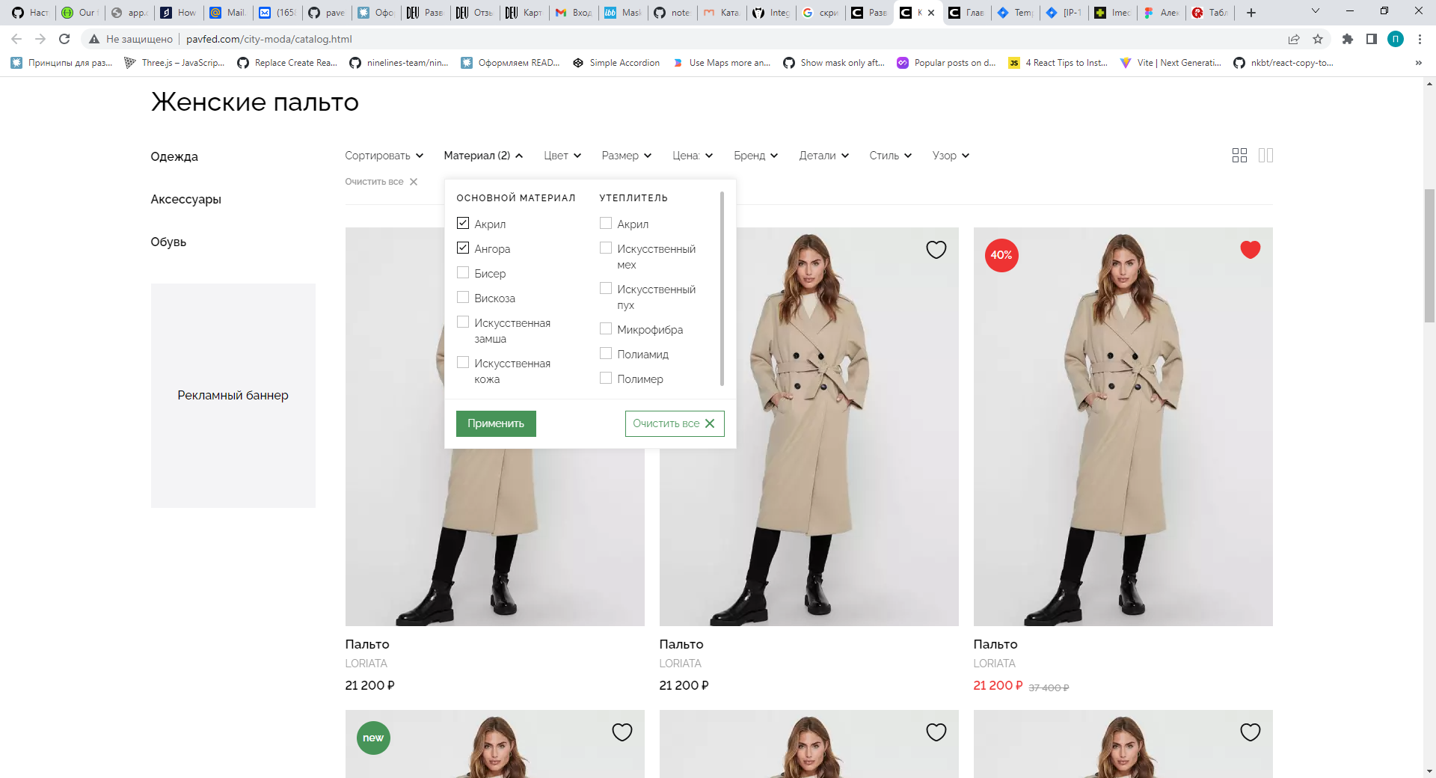Switch to two-column layout view
The height and width of the screenshot is (778, 1436).
coord(1266,155)
